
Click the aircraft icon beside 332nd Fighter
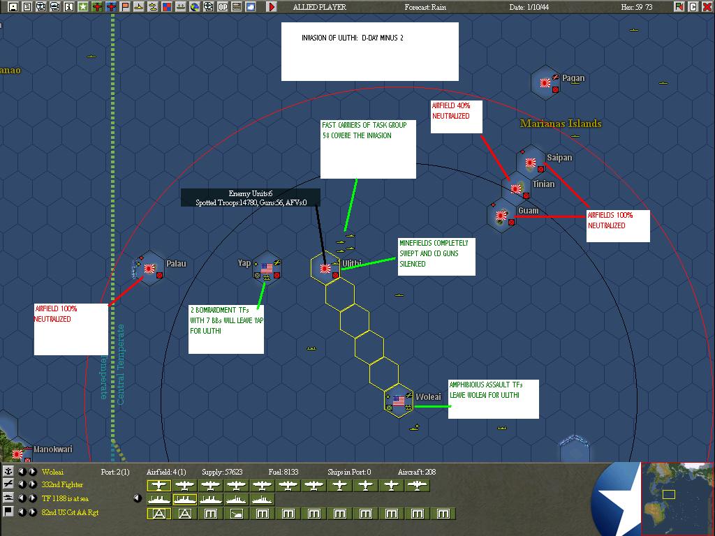8,484
